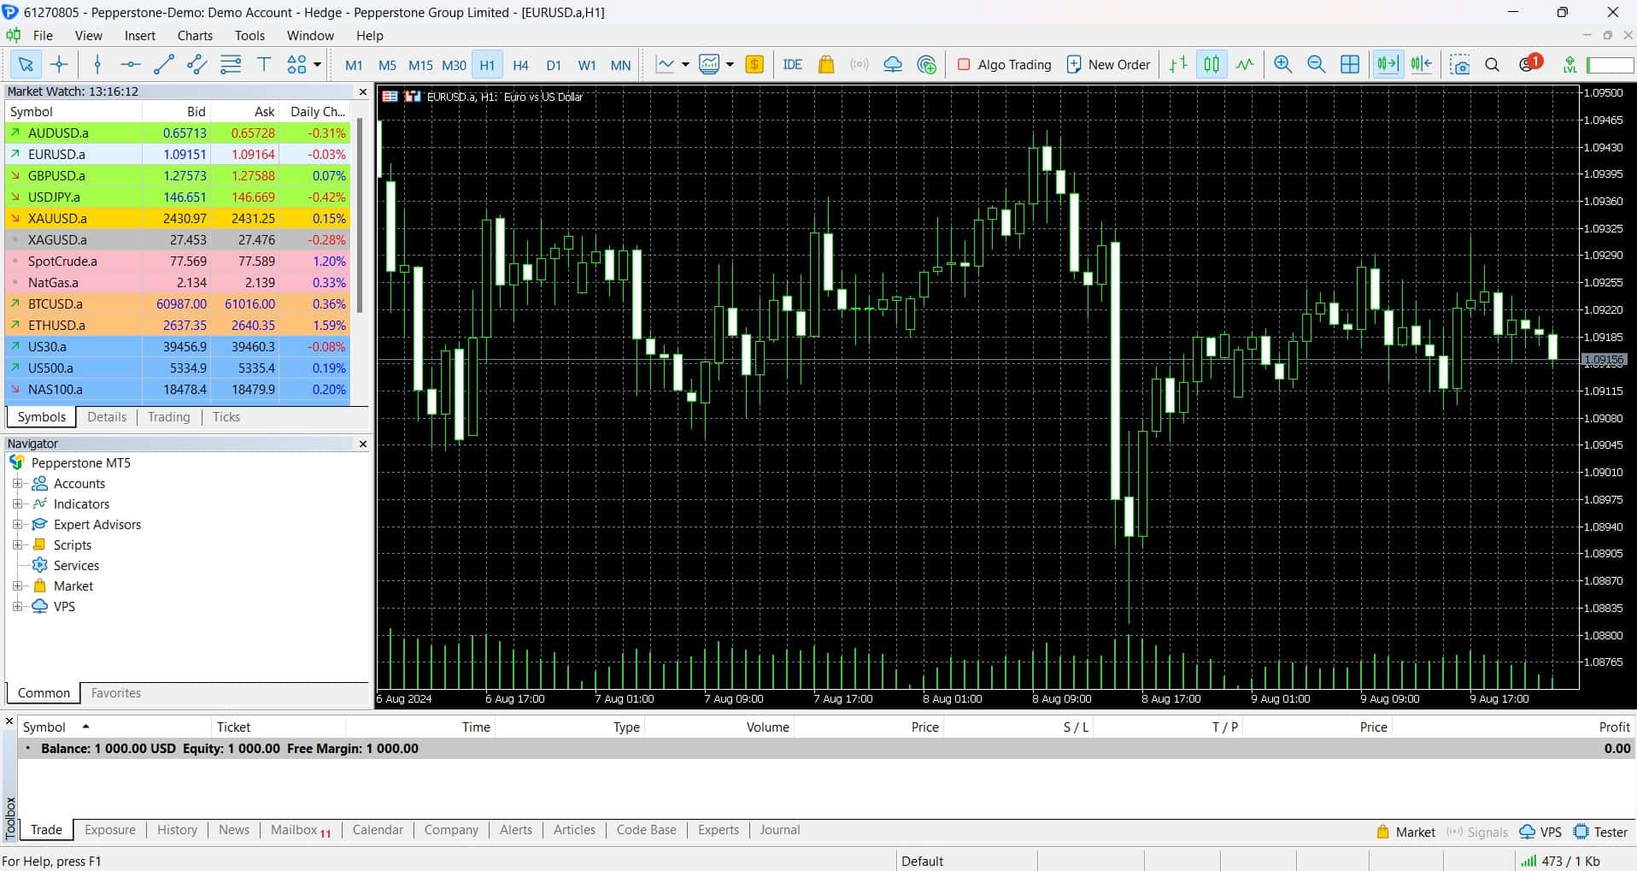1637x871 pixels.
Task: Expand the Indicators tree in Navigator
Action: click(x=19, y=503)
